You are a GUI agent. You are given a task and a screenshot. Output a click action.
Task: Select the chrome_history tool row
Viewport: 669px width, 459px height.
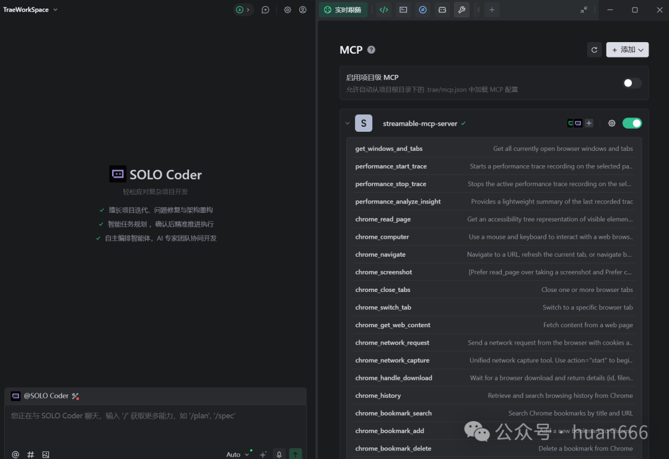(494, 395)
